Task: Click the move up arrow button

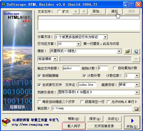Action: click(x=76, y=11)
